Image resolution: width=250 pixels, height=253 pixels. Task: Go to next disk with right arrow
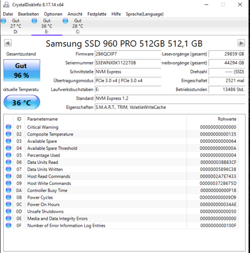click(x=241, y=43)
